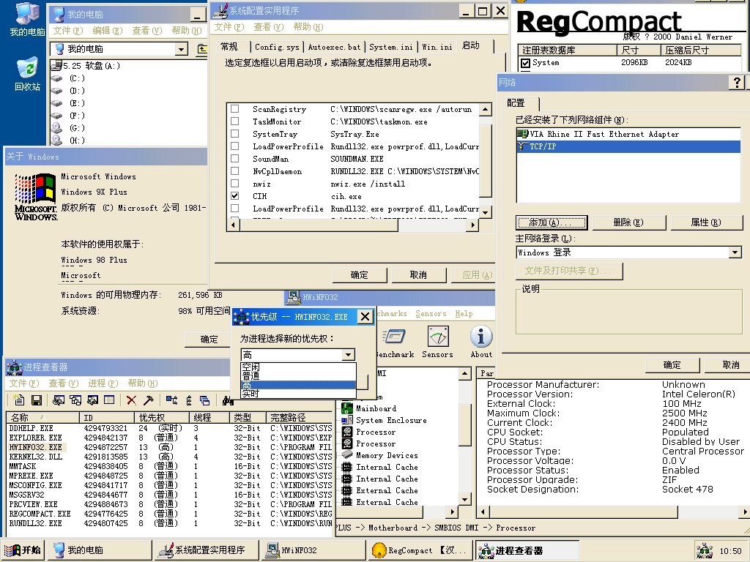Screen dimensions: 750x562
Task: Switch to RegCompact taskbar button
Action: (x=419, y=550)
